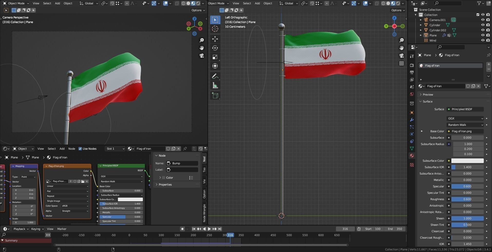Select the Move tool

(215, 39)
